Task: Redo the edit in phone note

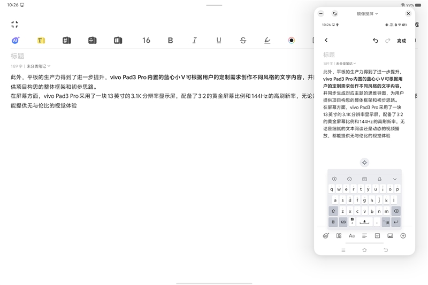Action: [387, 41]
